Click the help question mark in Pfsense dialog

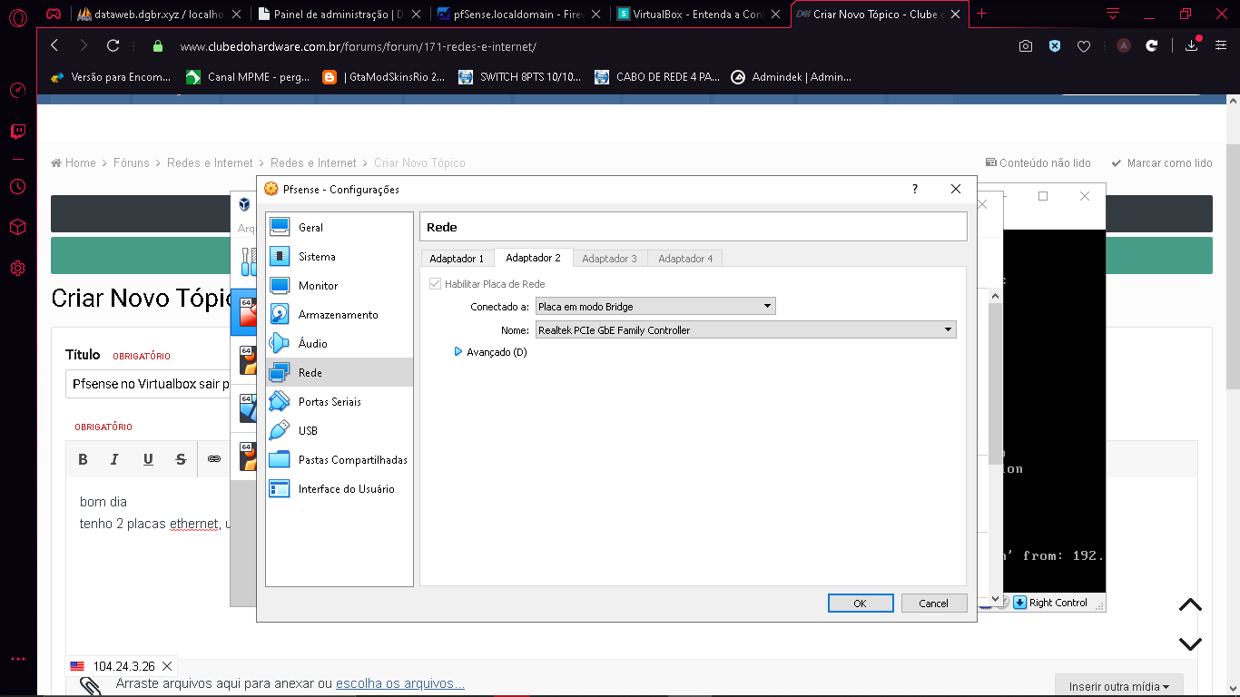914,189
